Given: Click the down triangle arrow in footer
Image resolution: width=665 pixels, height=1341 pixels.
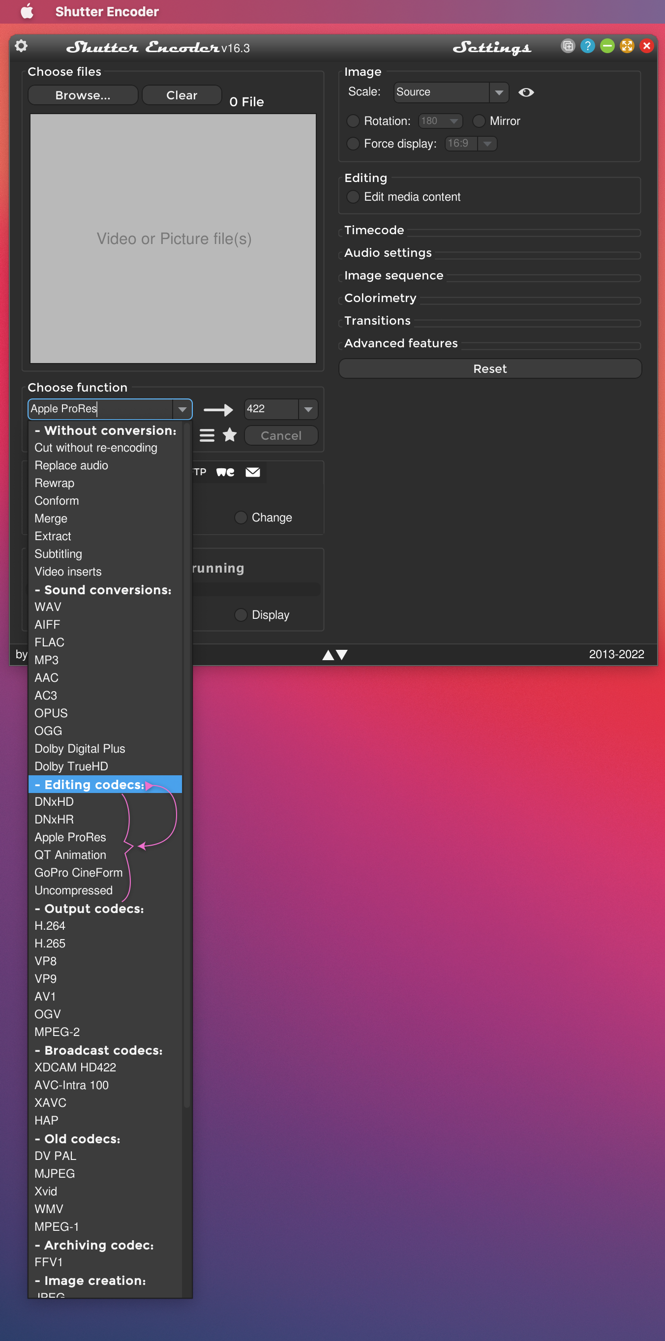Looking at the screenshot, I should [x=342, y=655].
